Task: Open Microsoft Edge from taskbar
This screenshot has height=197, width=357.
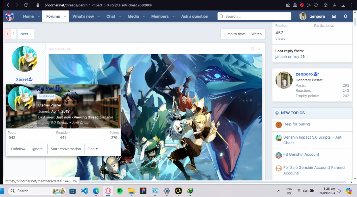Action: [x=96, y=191]
